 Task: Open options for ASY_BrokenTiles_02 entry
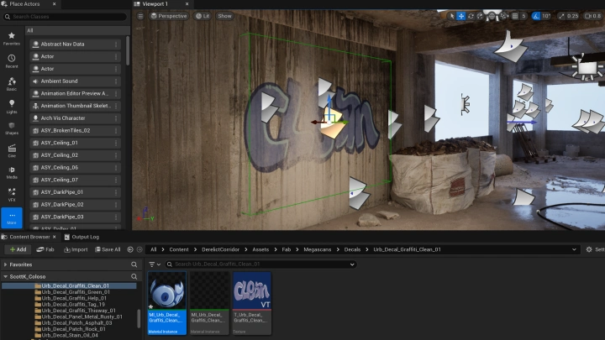coord(116,130)
